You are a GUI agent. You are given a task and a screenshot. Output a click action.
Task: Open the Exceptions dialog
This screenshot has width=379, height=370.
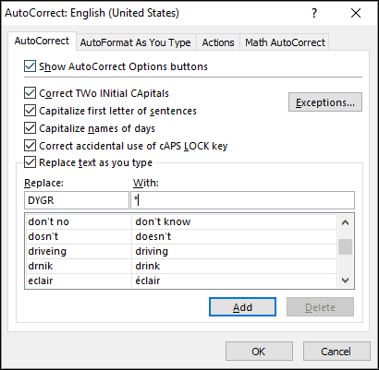[x=325, y=102]
